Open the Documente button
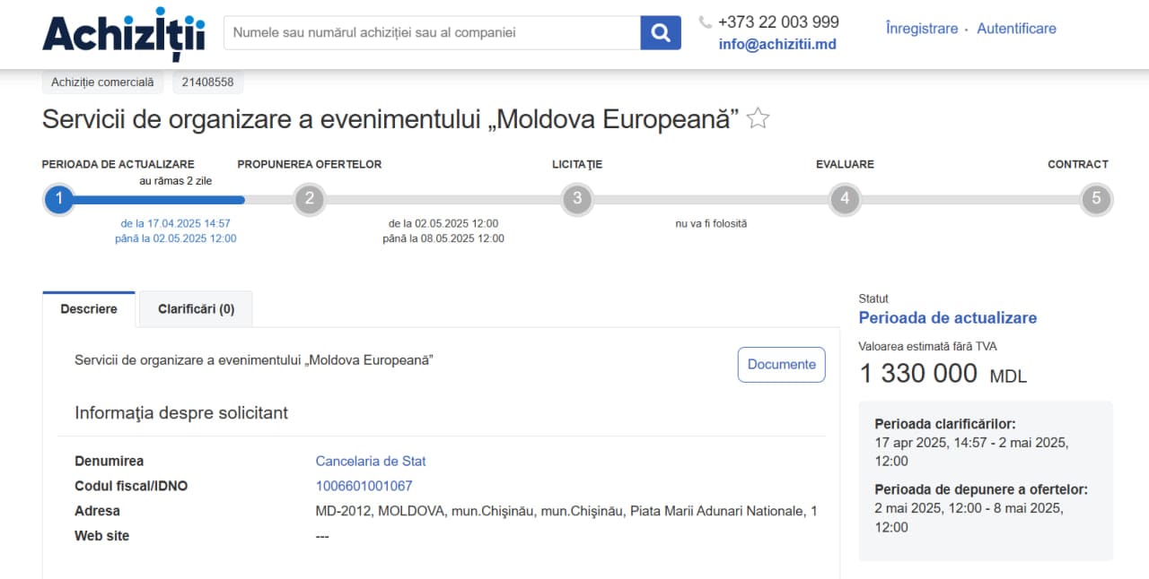The width and height of the screenshot is (1149, 579). 781,365
